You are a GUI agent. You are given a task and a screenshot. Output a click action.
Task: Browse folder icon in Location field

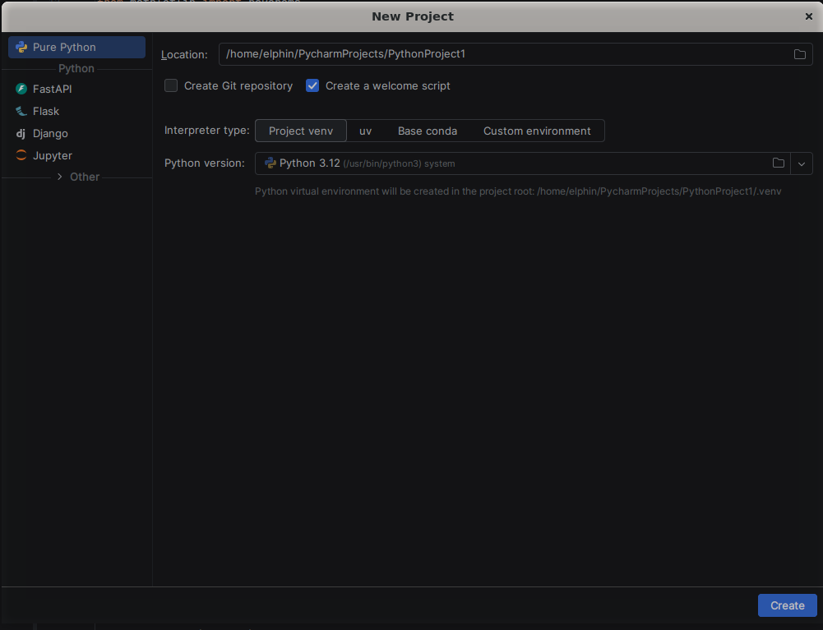click(x=799, y=54)
